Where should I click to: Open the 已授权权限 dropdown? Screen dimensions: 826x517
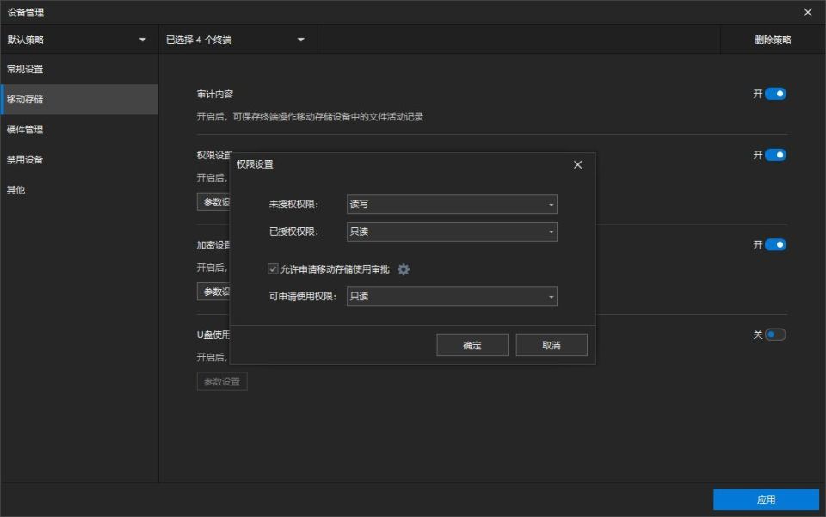(452, 231)
